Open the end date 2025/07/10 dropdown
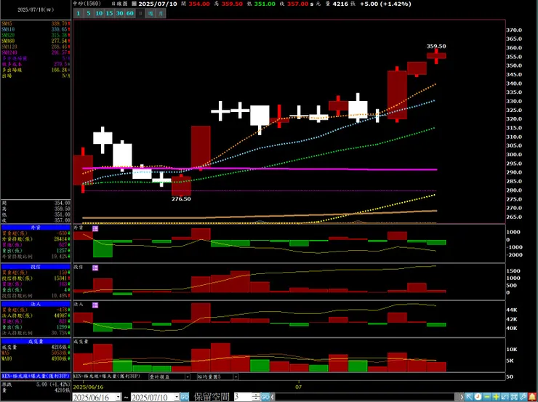The image size is (538, 402). point(177,397)
